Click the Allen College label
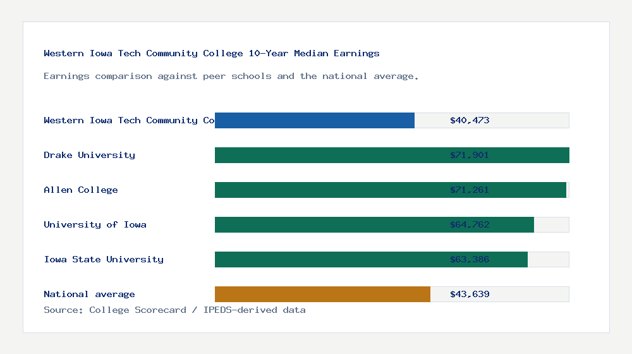Image resolution: width=632 pixels, height=354 pixels. click(x=81, y=190)
